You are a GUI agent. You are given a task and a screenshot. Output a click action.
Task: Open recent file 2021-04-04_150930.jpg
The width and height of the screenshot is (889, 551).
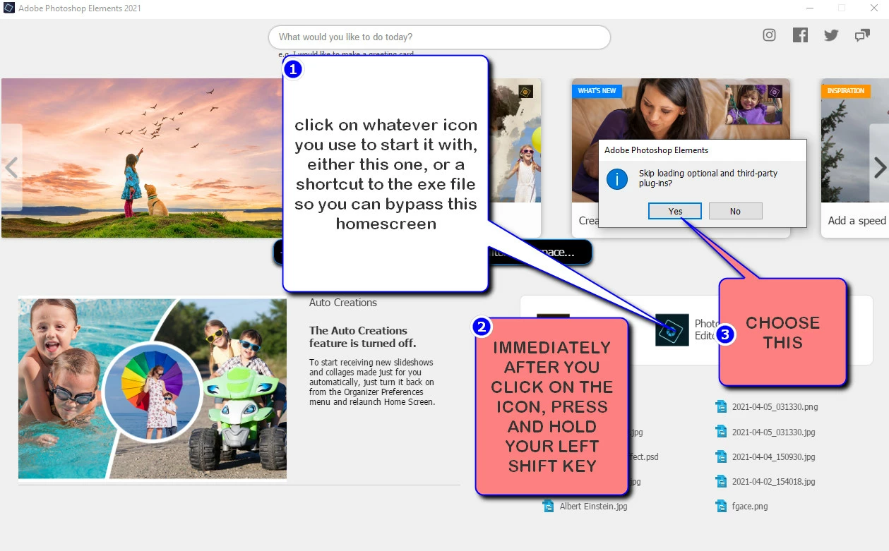tap(774, 456)
